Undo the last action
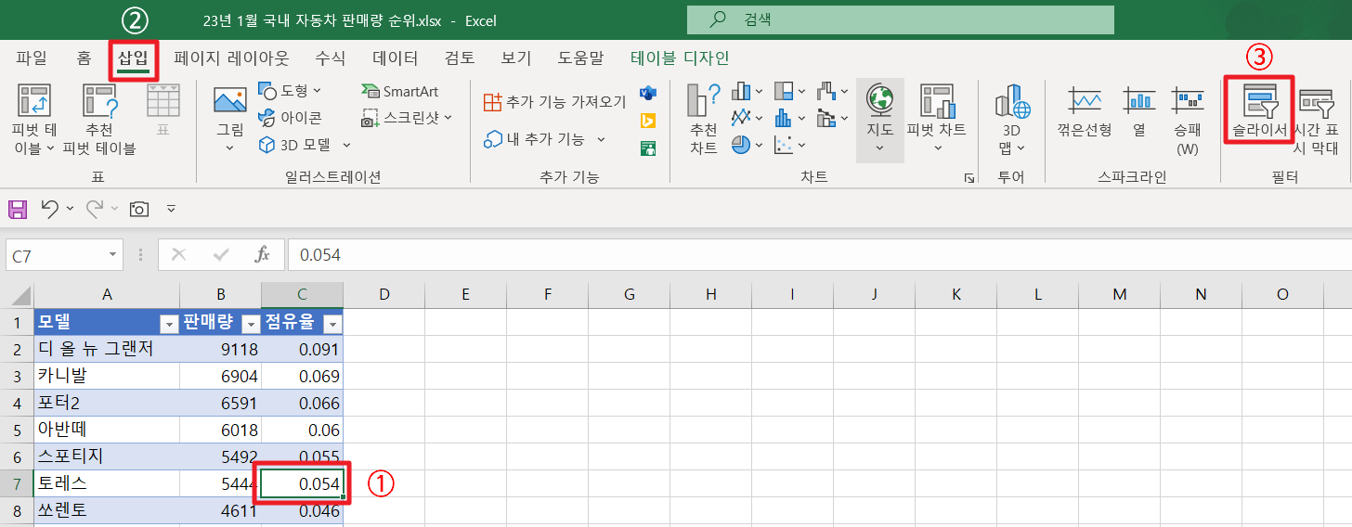Viewport: 1352px width, 527px height. point(50,209)
